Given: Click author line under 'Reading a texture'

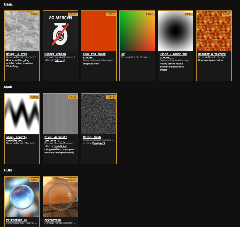Looking at the screenshot, I should [x=214, y=57].
